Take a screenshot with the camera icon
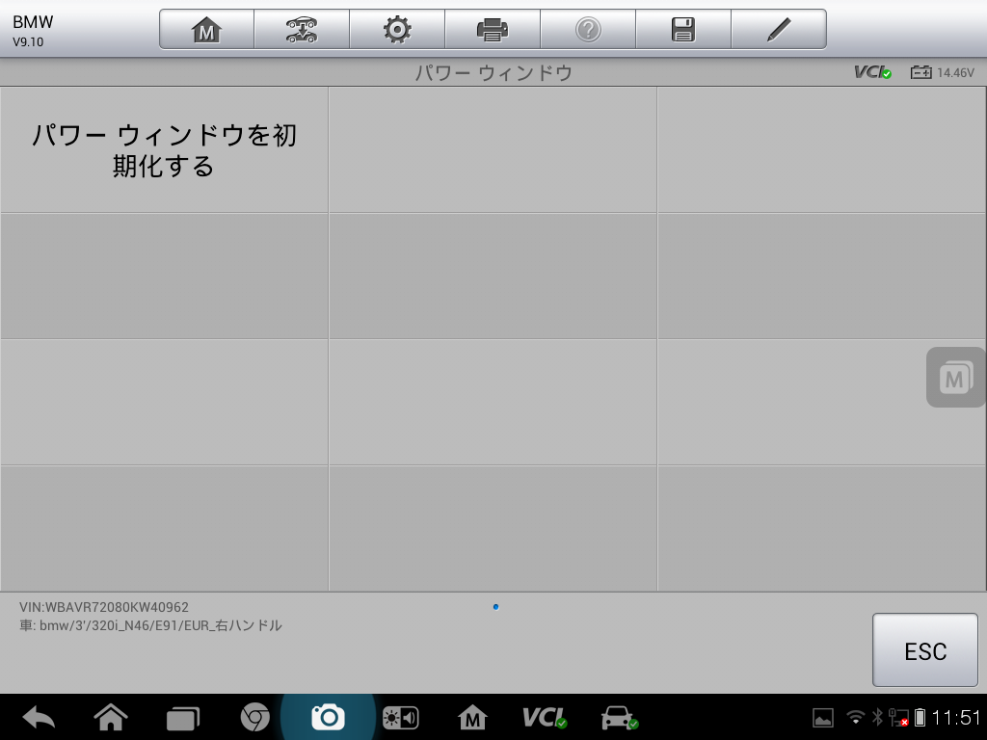 pos(328,717)
